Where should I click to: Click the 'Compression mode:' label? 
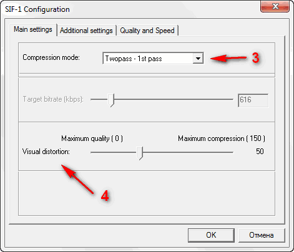click(51, 57)
